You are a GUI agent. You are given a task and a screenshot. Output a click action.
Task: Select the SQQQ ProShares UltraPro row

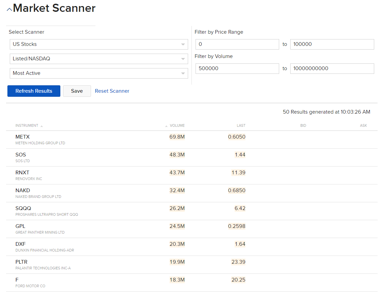[135, 210]
